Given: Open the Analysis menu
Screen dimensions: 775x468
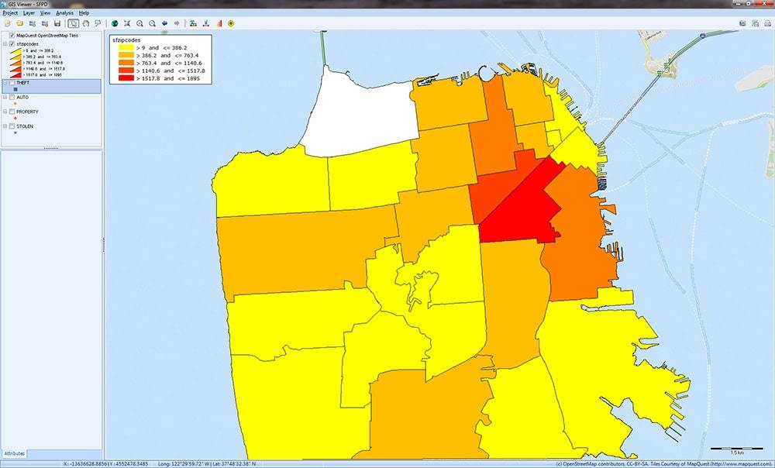Looking at the screenshot, I should [x=64, y=13].
